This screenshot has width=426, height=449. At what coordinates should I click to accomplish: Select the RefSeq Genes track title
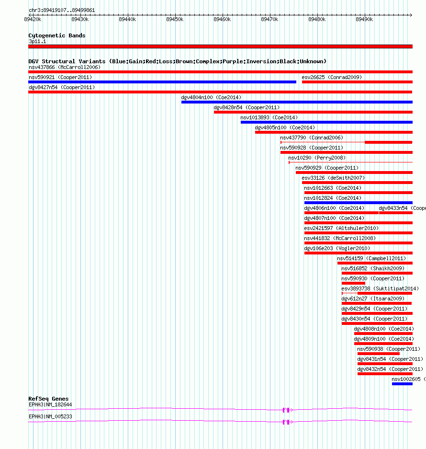click(49, 399)
